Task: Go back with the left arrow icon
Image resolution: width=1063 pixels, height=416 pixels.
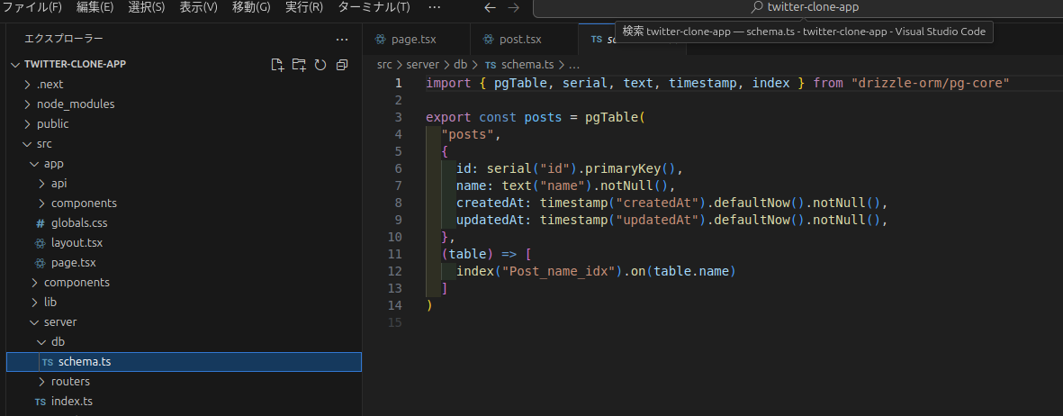Action: 491,7
